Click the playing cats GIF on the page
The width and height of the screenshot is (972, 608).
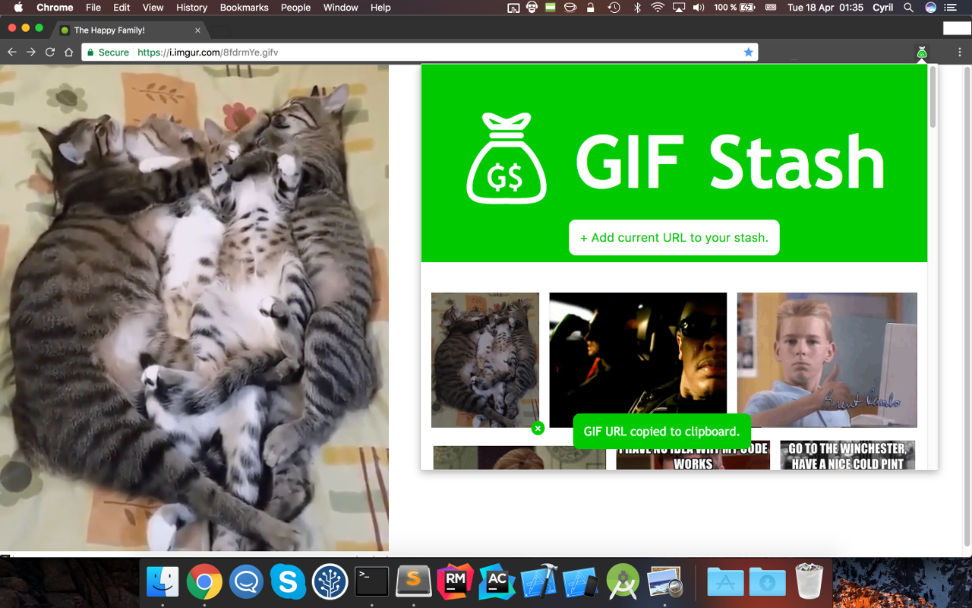[194, 308]
